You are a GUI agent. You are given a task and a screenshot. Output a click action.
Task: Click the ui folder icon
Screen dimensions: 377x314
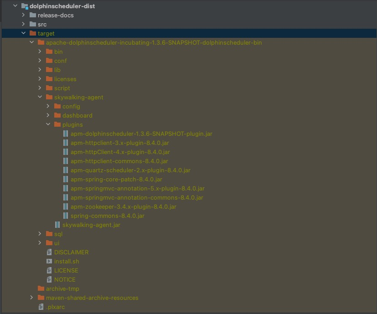tap(49, 243)
